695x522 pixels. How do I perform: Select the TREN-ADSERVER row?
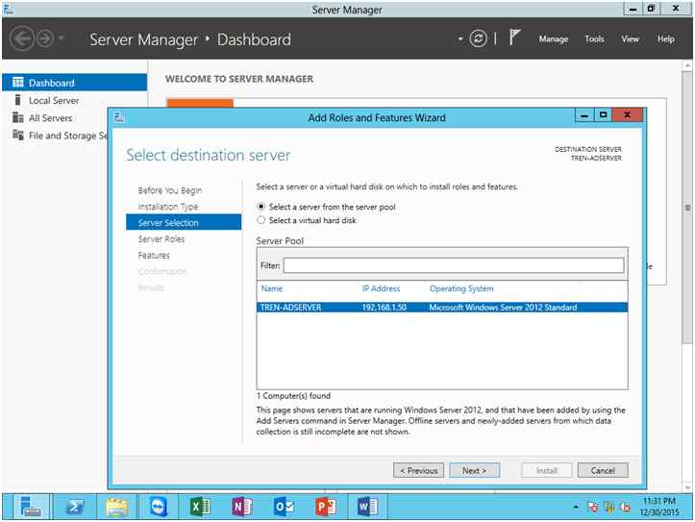442,307
